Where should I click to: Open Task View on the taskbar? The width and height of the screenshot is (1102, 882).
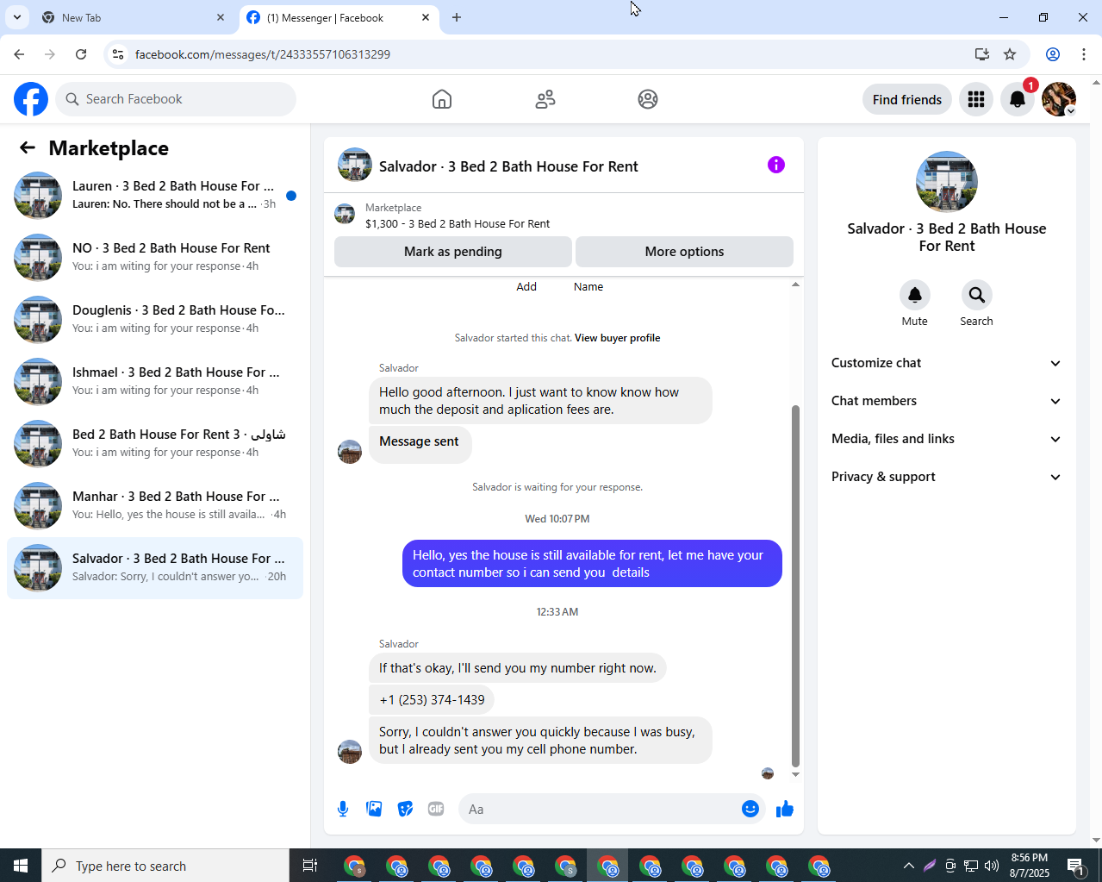point(310,866)
